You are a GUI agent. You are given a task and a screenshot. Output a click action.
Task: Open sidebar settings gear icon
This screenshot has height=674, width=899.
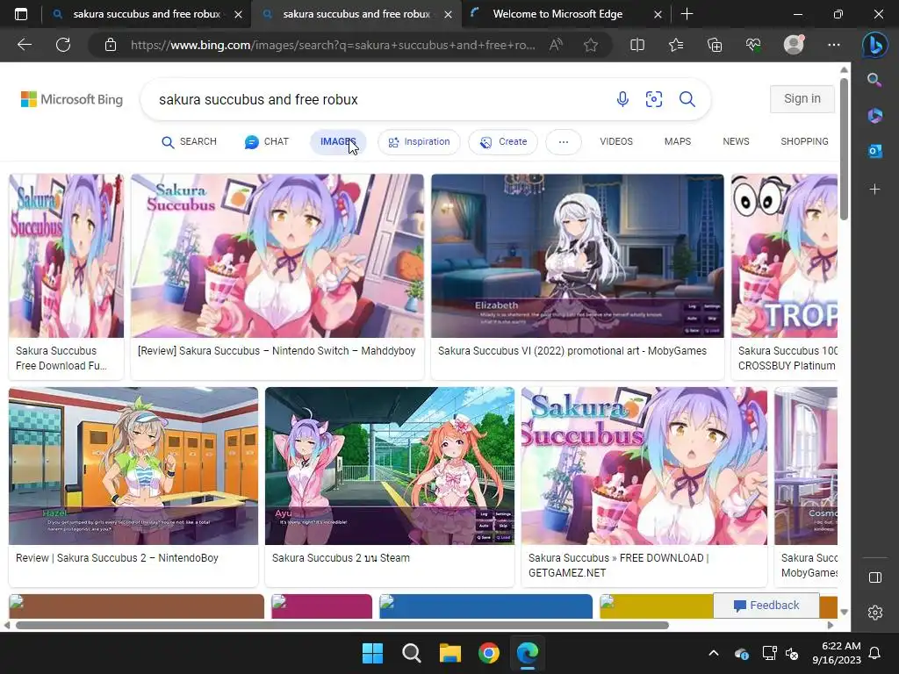click(x=875, y=613)
